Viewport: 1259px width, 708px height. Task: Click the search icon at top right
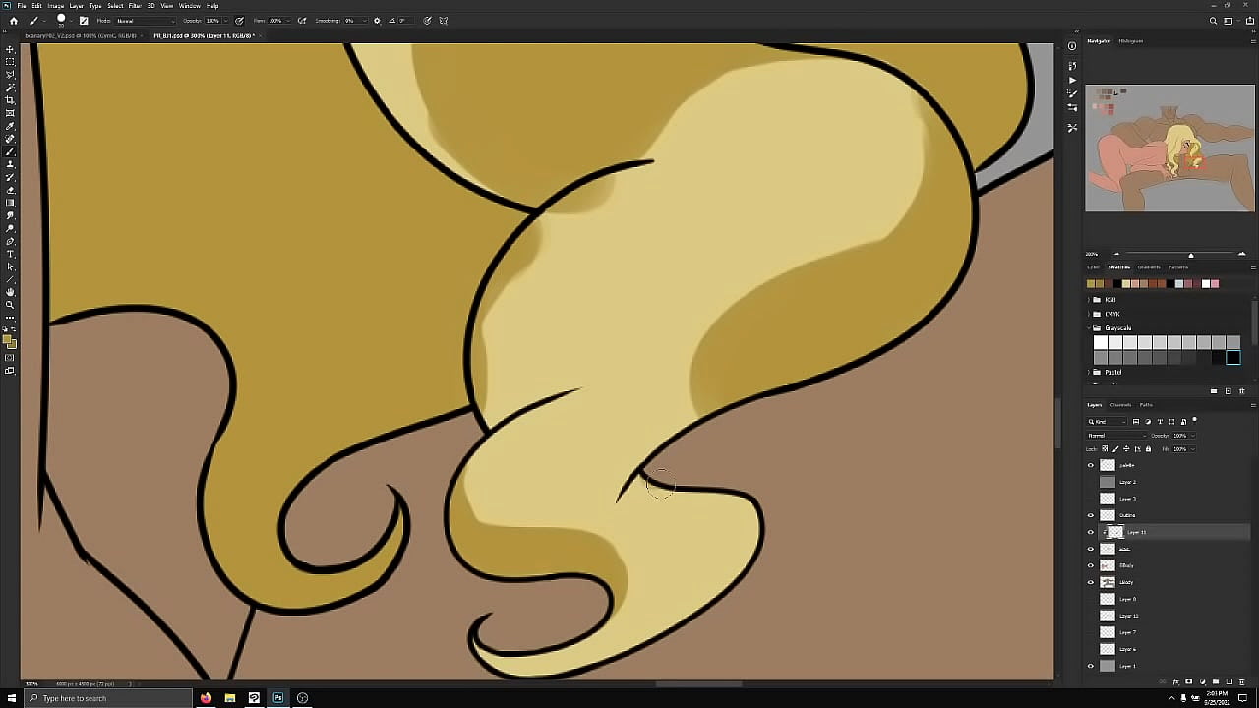[1213, 21]
